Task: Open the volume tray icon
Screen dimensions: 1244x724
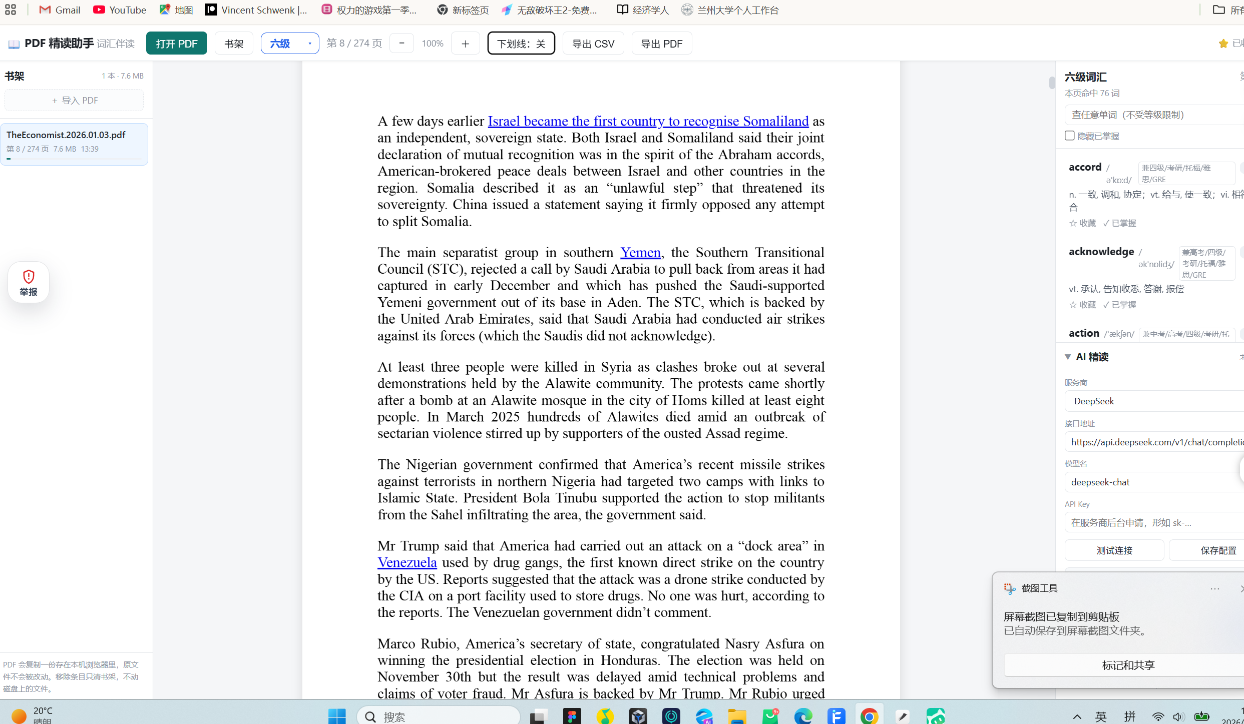Action: [1178, 716]
